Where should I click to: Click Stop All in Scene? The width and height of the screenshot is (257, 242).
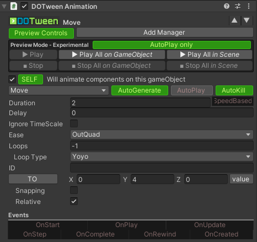(210, 66)
